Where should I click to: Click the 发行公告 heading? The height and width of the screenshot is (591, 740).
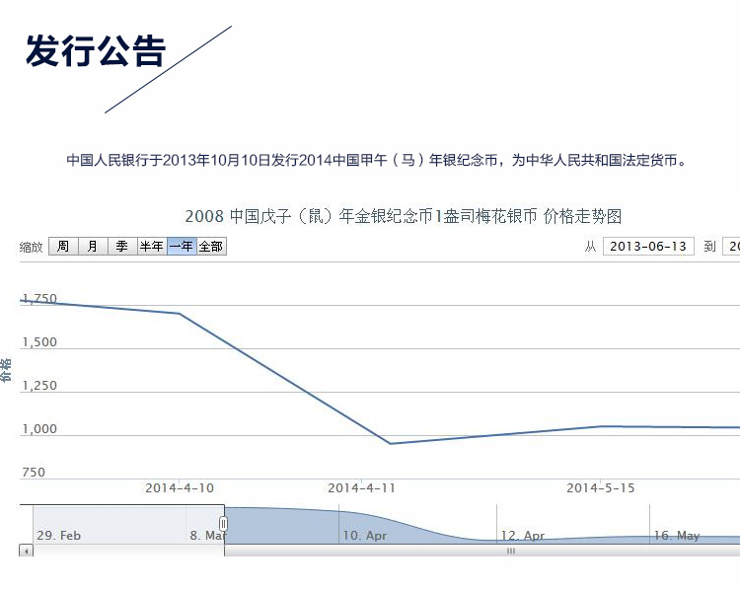point(96,51)
